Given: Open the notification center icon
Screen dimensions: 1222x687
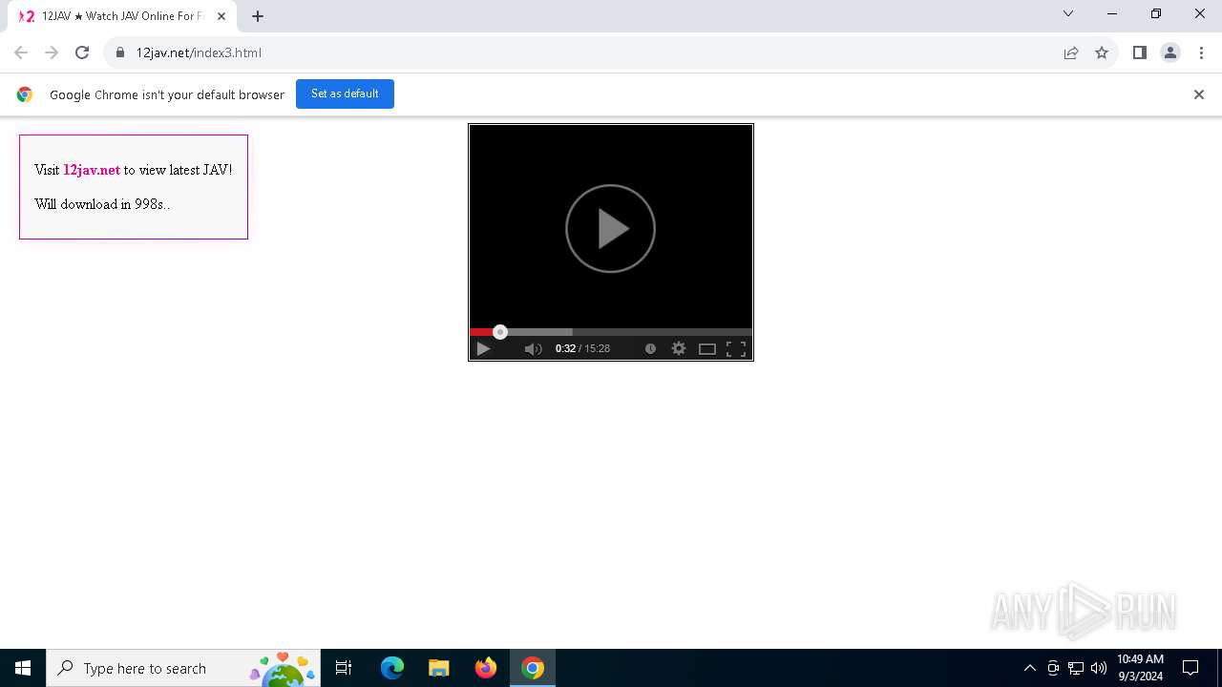Looking at the screenshot, I should [1190, 668].
